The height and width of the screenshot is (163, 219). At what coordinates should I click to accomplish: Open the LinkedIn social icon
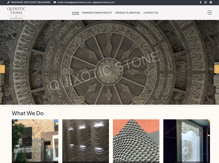211,2
